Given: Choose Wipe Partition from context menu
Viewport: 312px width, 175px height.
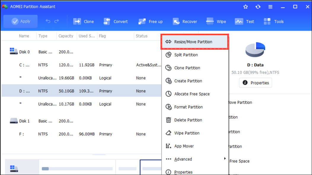Looking at the screenshot, I should (195, 133).
